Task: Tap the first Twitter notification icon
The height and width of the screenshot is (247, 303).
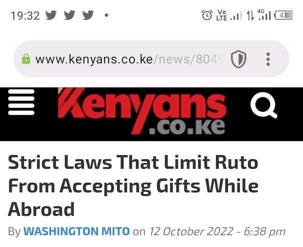Action: pyautogui.click(x=51, y=15)
